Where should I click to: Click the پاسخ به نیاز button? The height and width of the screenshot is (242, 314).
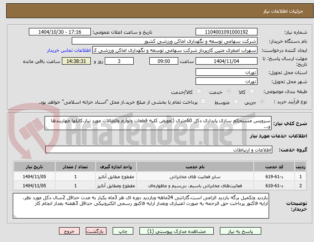240,231
